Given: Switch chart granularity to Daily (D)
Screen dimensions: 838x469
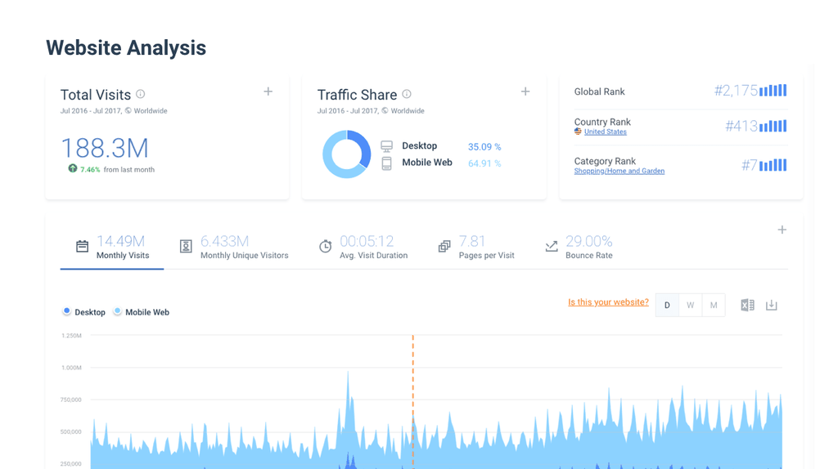Looking at the screenshot, I should pyautogui.click(x=667, y=306).
